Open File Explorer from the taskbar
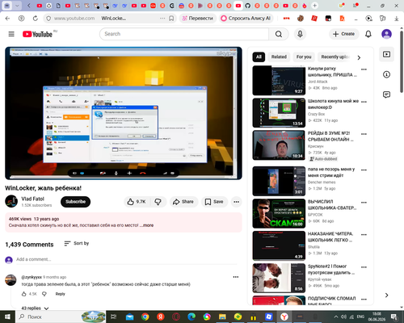 coord(222,317)
